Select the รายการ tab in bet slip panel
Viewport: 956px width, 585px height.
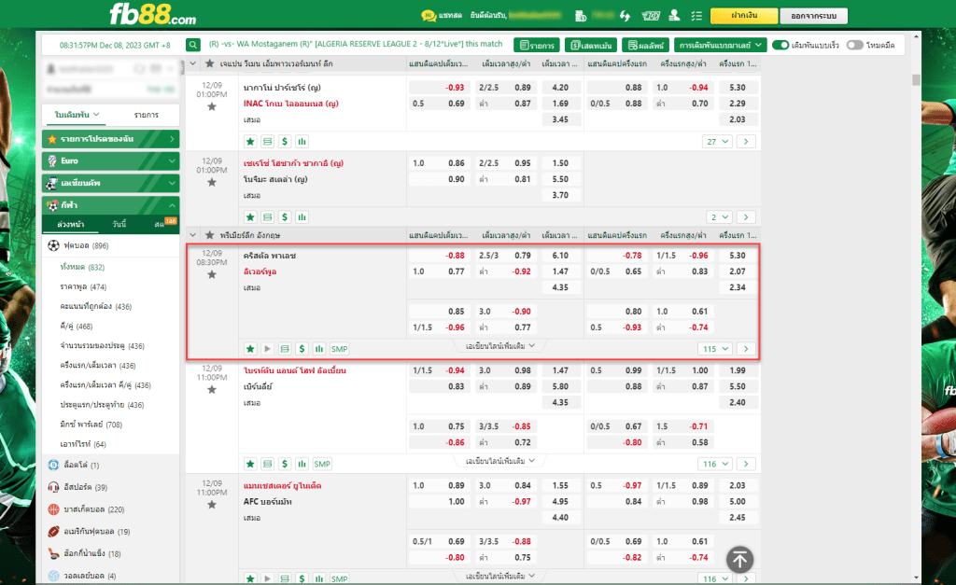(x=147, y=115)
